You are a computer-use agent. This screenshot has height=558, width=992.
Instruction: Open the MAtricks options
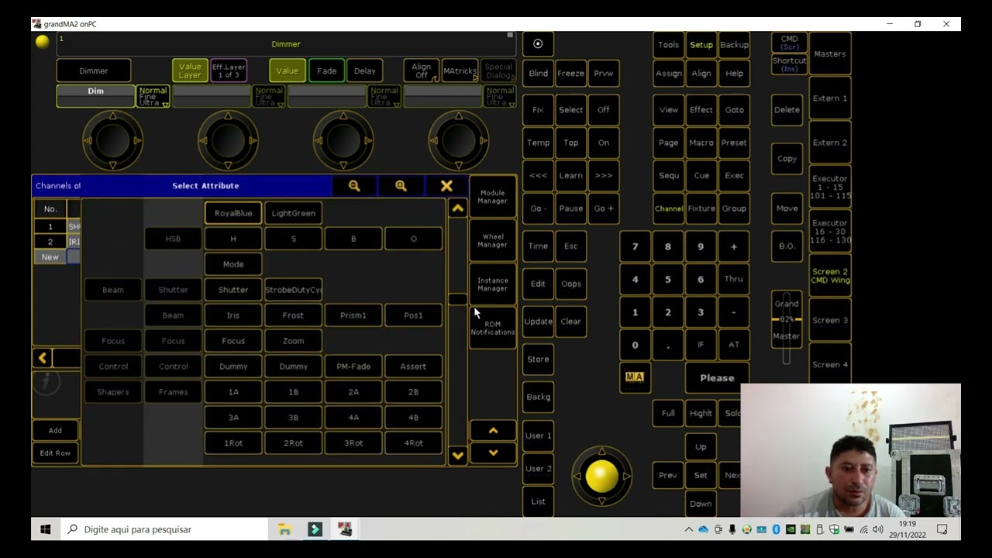(460, 71)
